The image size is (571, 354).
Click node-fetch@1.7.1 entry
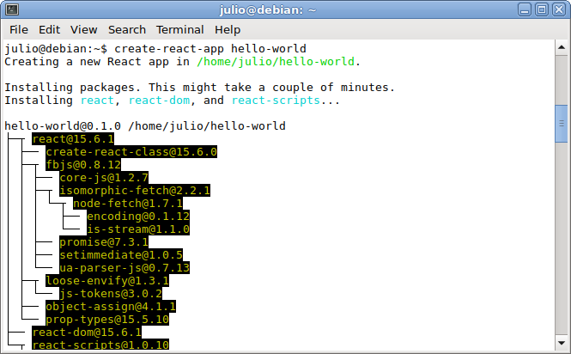[128, 203]
